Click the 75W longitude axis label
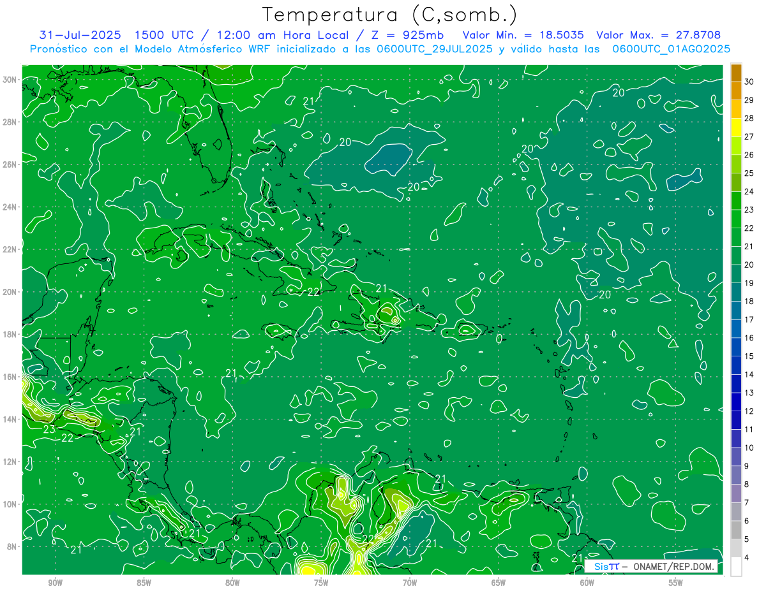The width and height of the screenshot is (766, 591). [x=321, y=583]
